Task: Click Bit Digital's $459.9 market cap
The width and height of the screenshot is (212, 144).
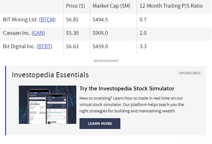Action: 100,47
